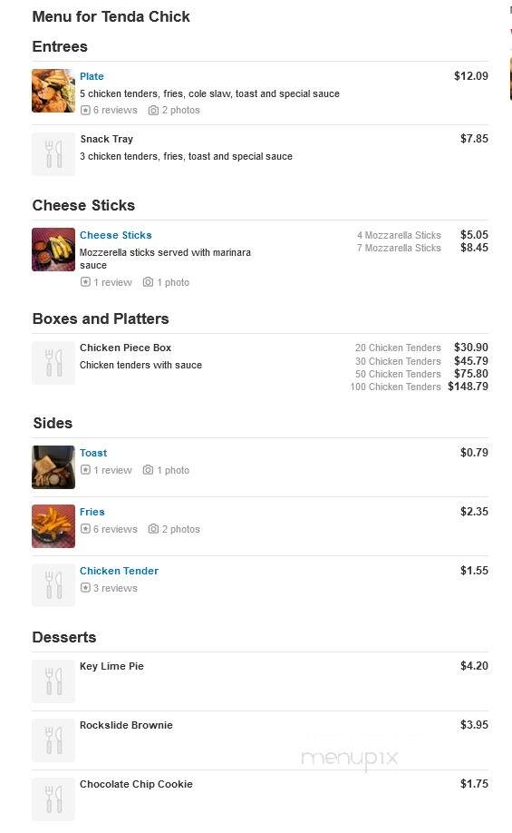Click the camera icon beside Fries' 2 photos

click(153, 529)
